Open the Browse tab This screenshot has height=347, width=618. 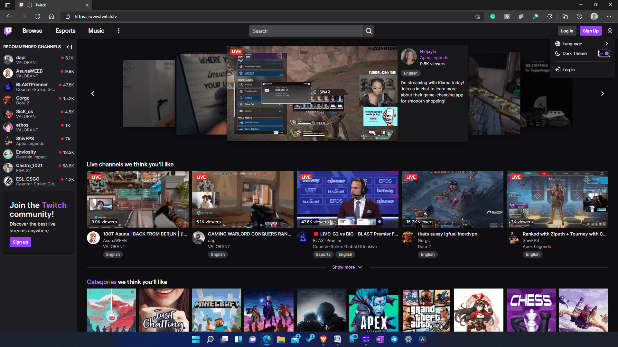(32, 31)
